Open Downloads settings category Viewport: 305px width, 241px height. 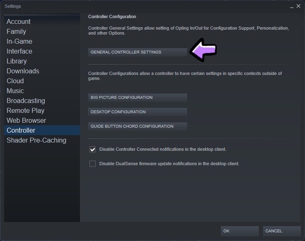pyautogui.click(x=23, y=71)
